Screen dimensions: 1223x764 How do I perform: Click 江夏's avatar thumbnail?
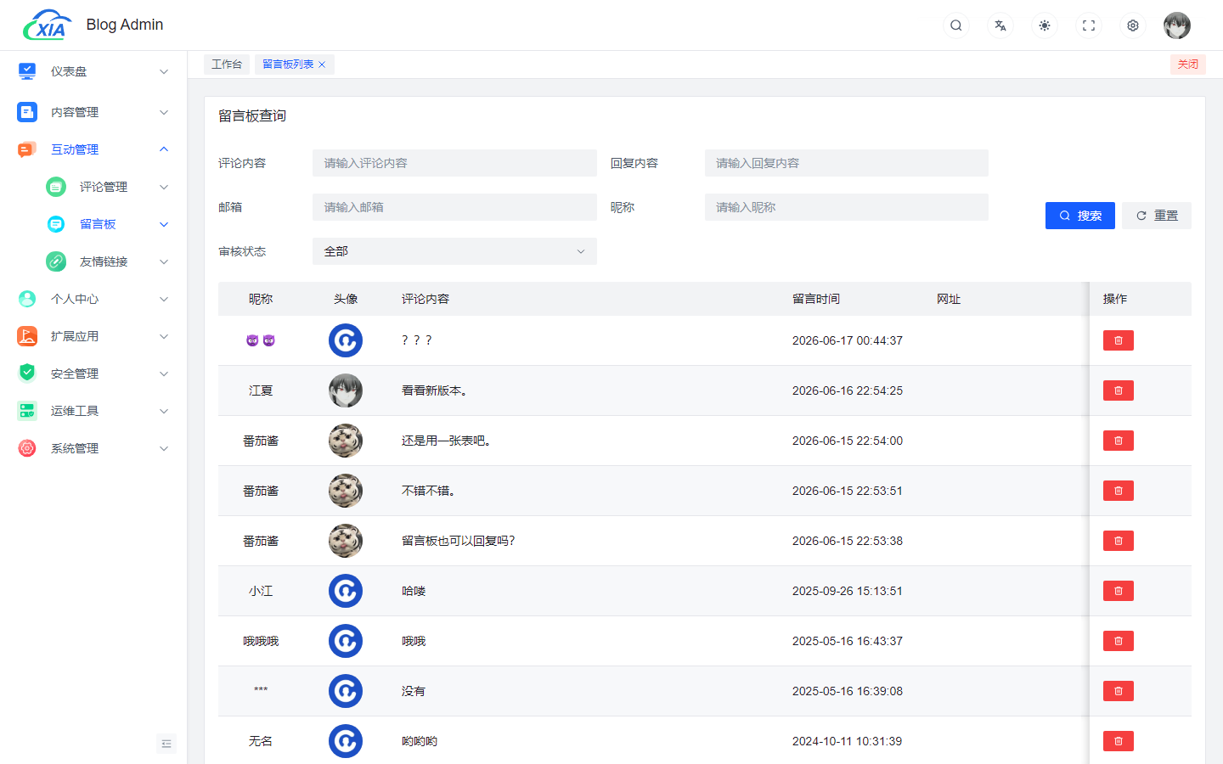(346, 390)
